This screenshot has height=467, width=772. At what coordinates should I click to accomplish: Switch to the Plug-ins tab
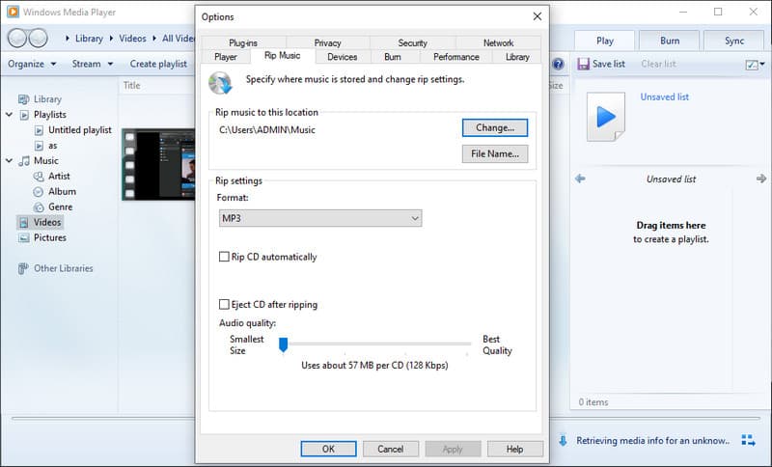[243, 42]
